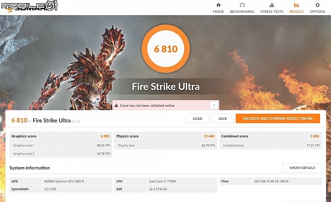Click 'Score has not been validated online' message

pyautogui.click(x=147, y=106)
